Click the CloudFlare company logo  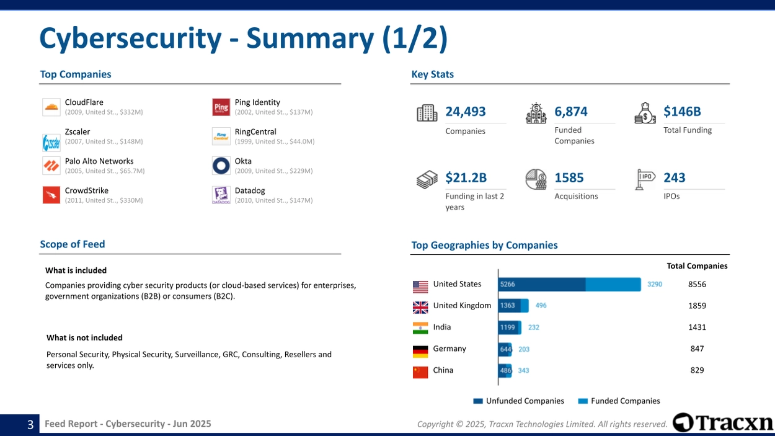[51, 107]
